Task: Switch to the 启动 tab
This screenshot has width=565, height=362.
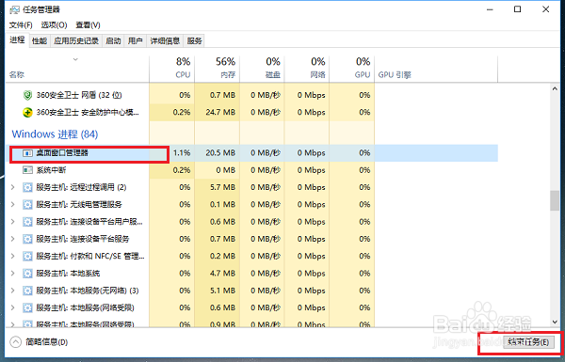Action: click(113, 41)
